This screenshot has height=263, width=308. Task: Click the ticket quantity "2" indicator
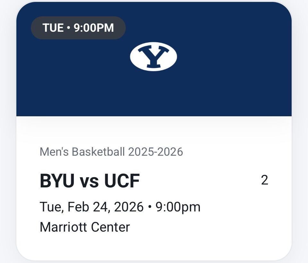(x=264, y=180)
